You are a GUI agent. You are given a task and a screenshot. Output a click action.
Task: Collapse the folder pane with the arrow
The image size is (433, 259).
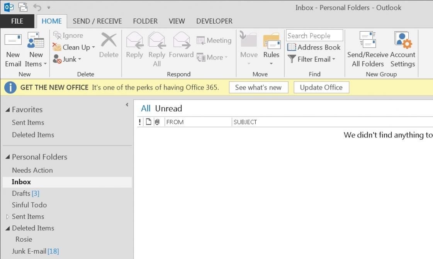tap(127, 105)
